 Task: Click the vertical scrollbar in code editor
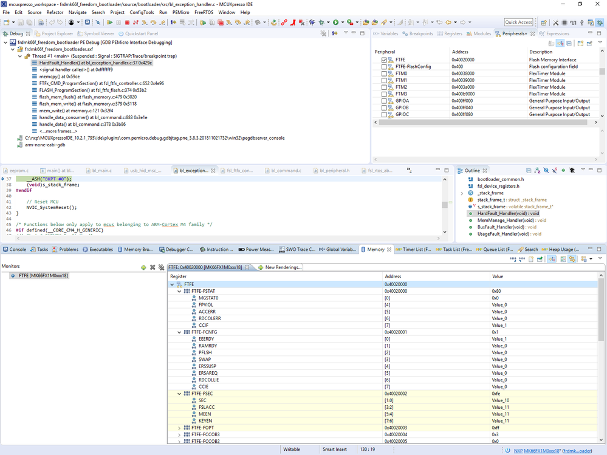445,205
